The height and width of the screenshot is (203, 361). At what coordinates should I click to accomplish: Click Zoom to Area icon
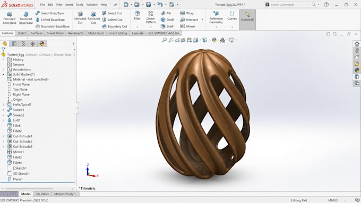pos(171,40)
